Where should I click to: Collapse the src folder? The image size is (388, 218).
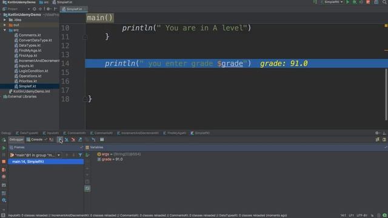pyautogui.click(x=5, y=30)
